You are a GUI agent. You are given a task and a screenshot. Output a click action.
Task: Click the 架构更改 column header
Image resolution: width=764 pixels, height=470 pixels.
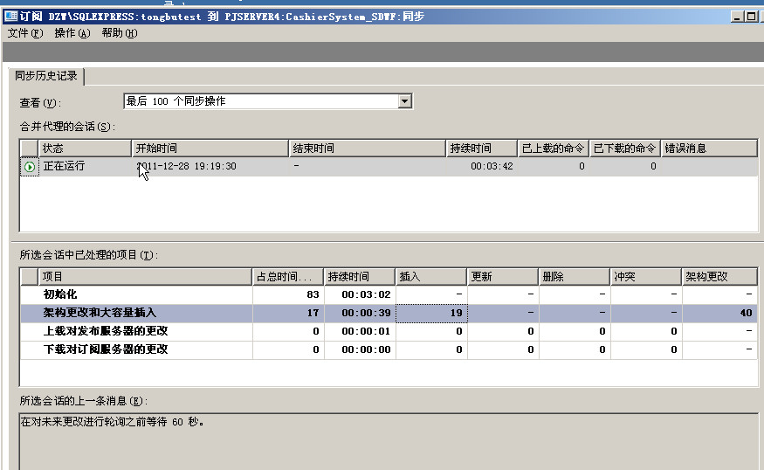click(719, 276)
